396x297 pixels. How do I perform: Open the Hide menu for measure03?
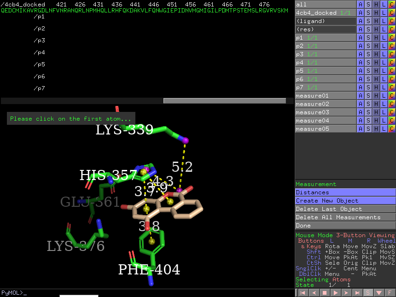pyautogui.click(x=376, y=112)
